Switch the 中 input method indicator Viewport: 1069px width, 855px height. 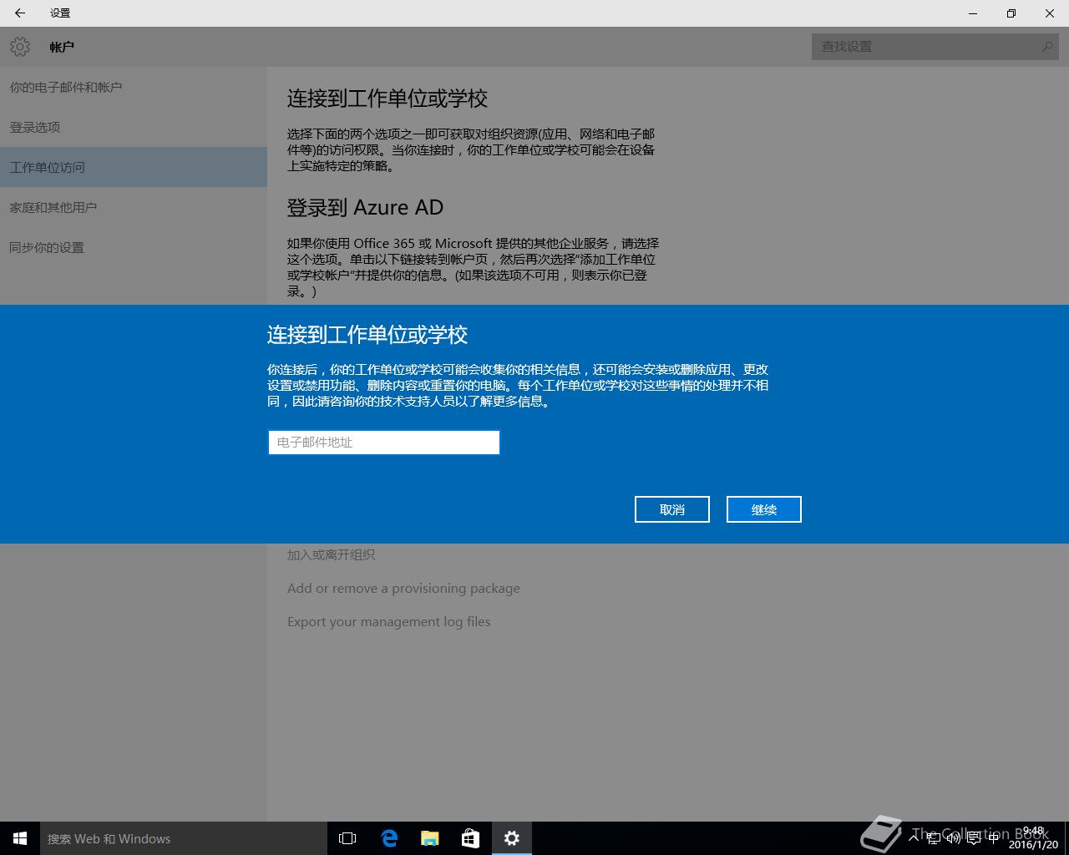[x=993, y=838]
